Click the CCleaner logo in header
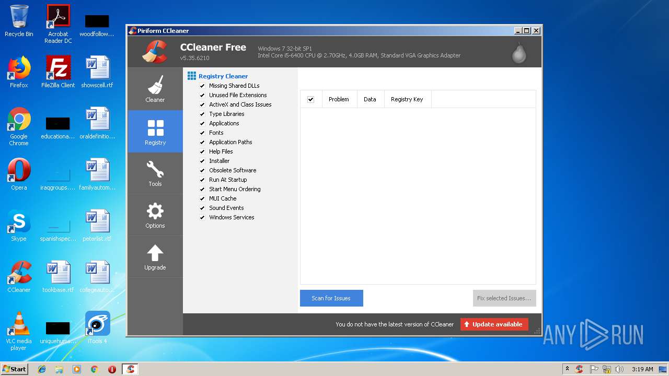The image size is (669, 376). pyautogui.click(x=155, y=51)
